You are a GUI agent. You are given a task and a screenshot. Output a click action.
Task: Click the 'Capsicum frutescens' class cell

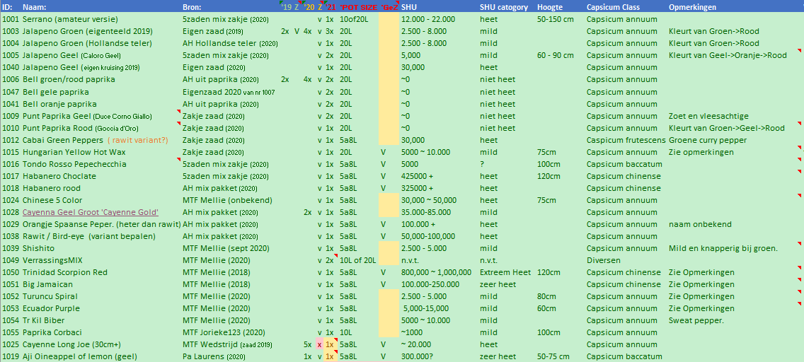[624, 140]
